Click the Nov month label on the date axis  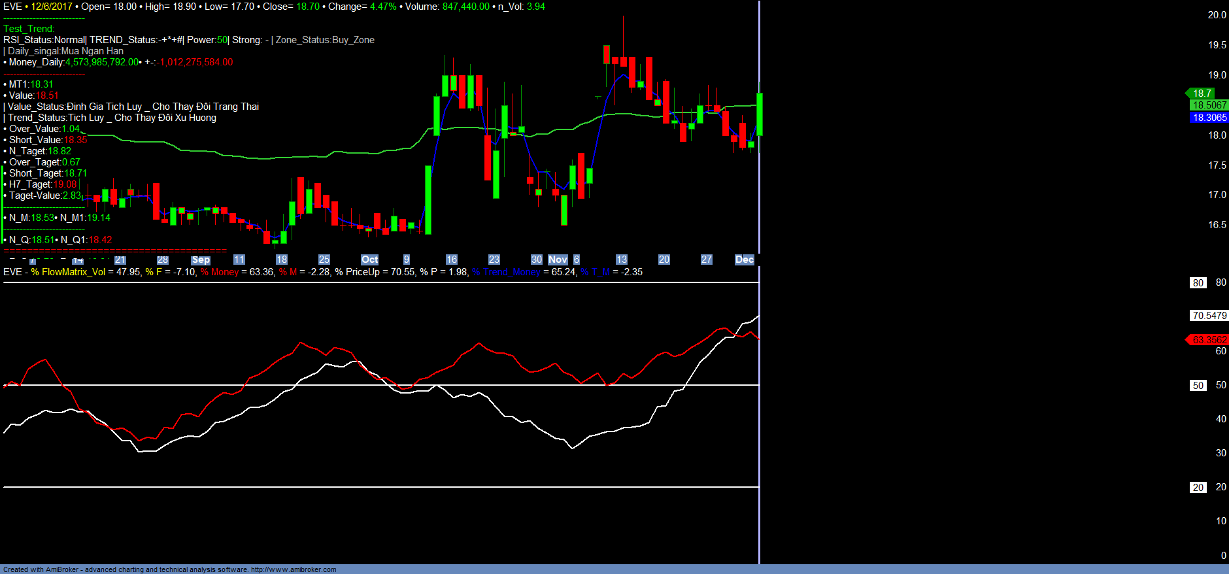pyautogui.click(x=558, y=260)
